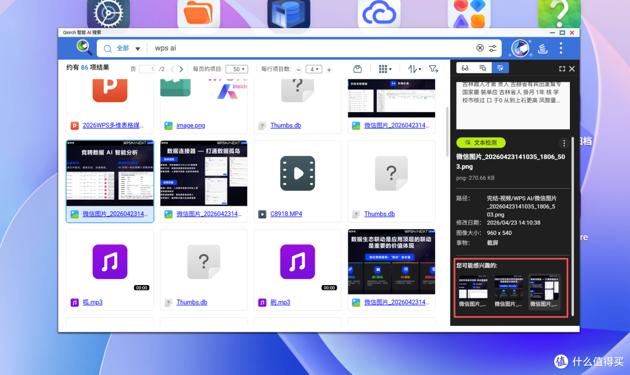Switch to the glasses preview tab

pos(465,68)
